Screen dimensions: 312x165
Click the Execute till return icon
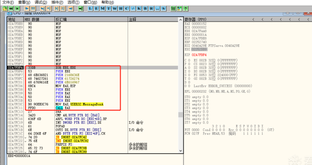71,8
